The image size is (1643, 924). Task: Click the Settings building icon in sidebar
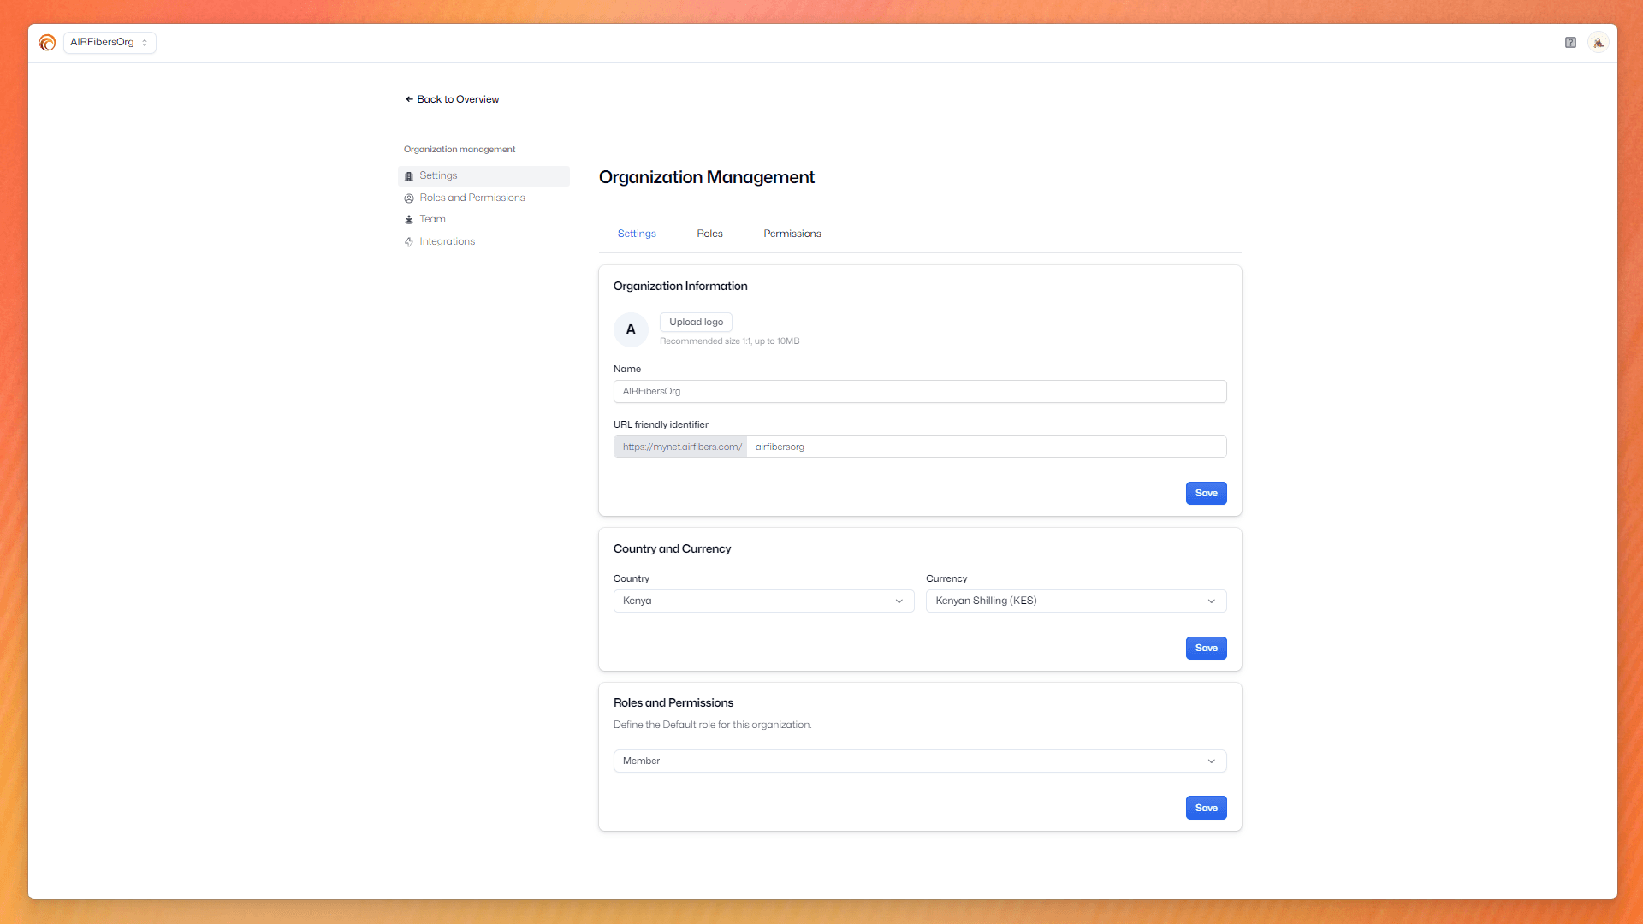point(409,176)
